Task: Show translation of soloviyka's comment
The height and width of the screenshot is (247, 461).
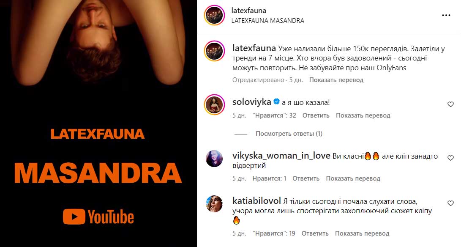Action: coord(363,115)
